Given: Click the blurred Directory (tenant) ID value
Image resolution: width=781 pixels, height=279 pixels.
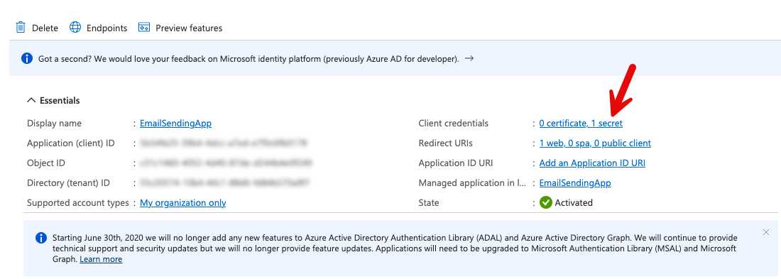Looking at the screenshot, I should tap(225, 183).
